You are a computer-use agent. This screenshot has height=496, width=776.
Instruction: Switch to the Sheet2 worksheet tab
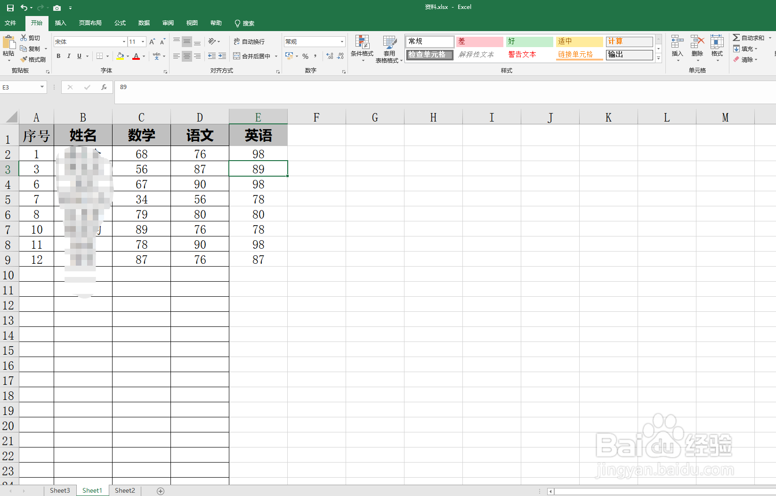[125, 490]
